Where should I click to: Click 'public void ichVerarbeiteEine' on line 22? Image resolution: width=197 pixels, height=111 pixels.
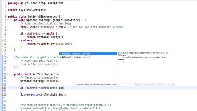click(36, 74)
